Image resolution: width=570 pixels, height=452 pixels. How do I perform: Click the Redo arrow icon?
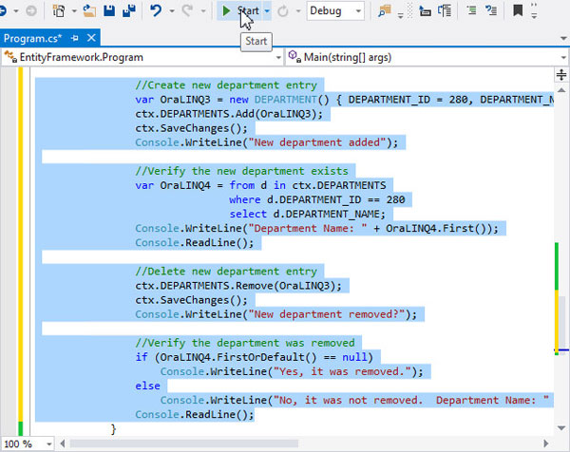(x=187, y=11)
